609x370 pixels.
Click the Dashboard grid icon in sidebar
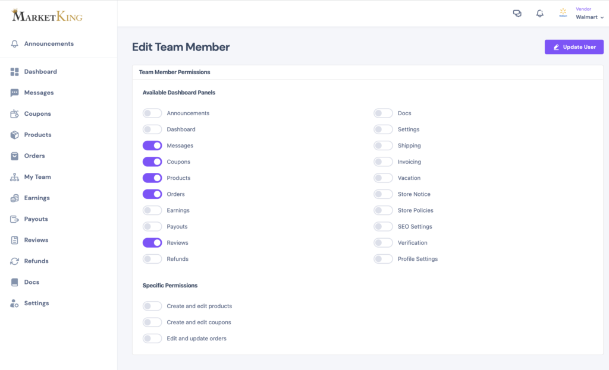[14, 72]
